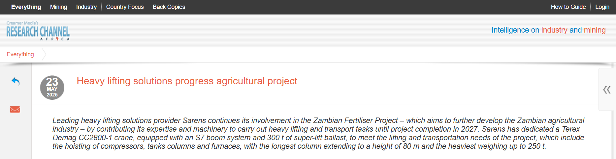The height and width of the screenshot is (159, 616).
Task: Click the 23 May 2025 date badge
Action: coord(52,88)
